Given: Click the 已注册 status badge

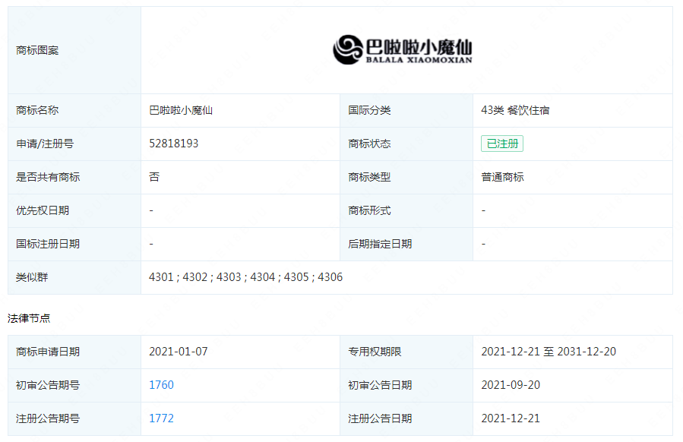Looking at the screenshot, I should 501,144.
